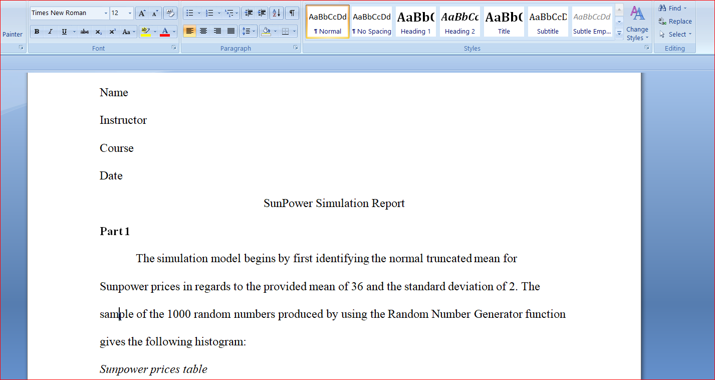Click the Part 1 heading
Screen dimensions: 715x380
coord(115,231)
